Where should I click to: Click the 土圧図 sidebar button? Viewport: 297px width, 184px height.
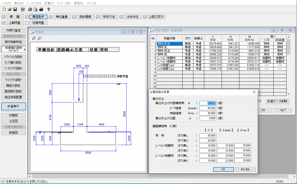(x=13, y=121)
